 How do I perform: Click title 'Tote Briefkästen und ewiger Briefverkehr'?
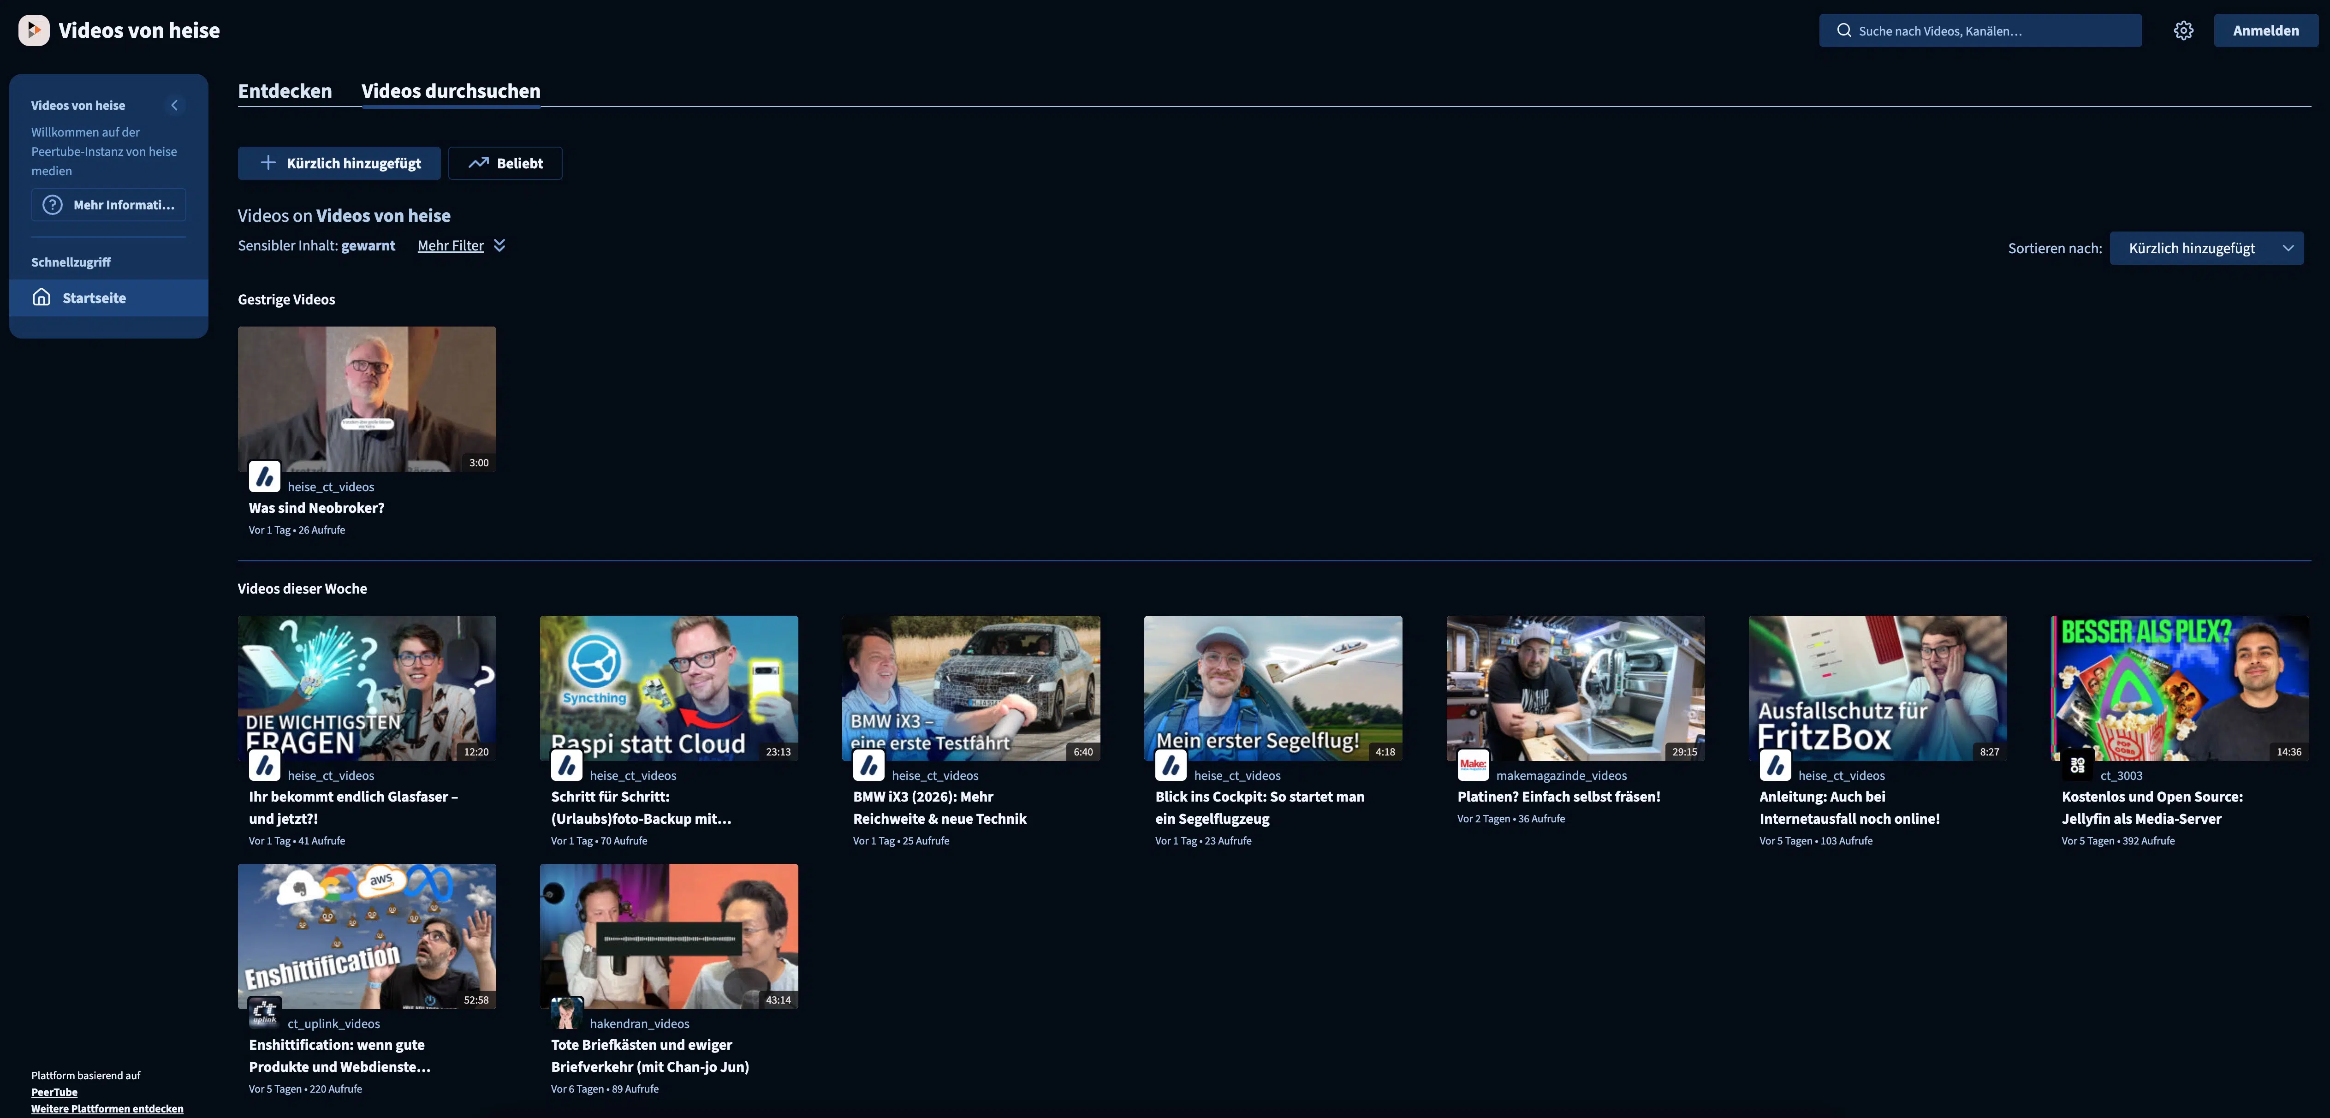[x=650, y=1056]
